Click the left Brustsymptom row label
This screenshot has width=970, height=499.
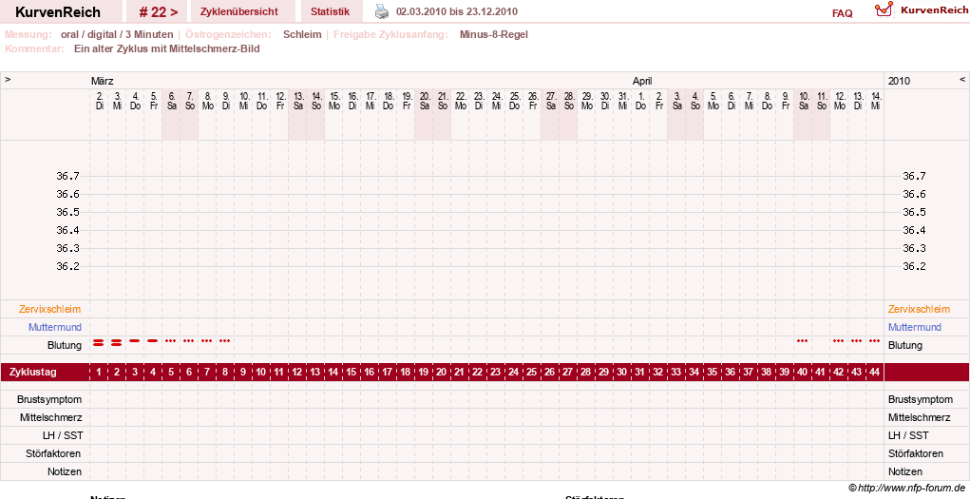click(49, 399)
